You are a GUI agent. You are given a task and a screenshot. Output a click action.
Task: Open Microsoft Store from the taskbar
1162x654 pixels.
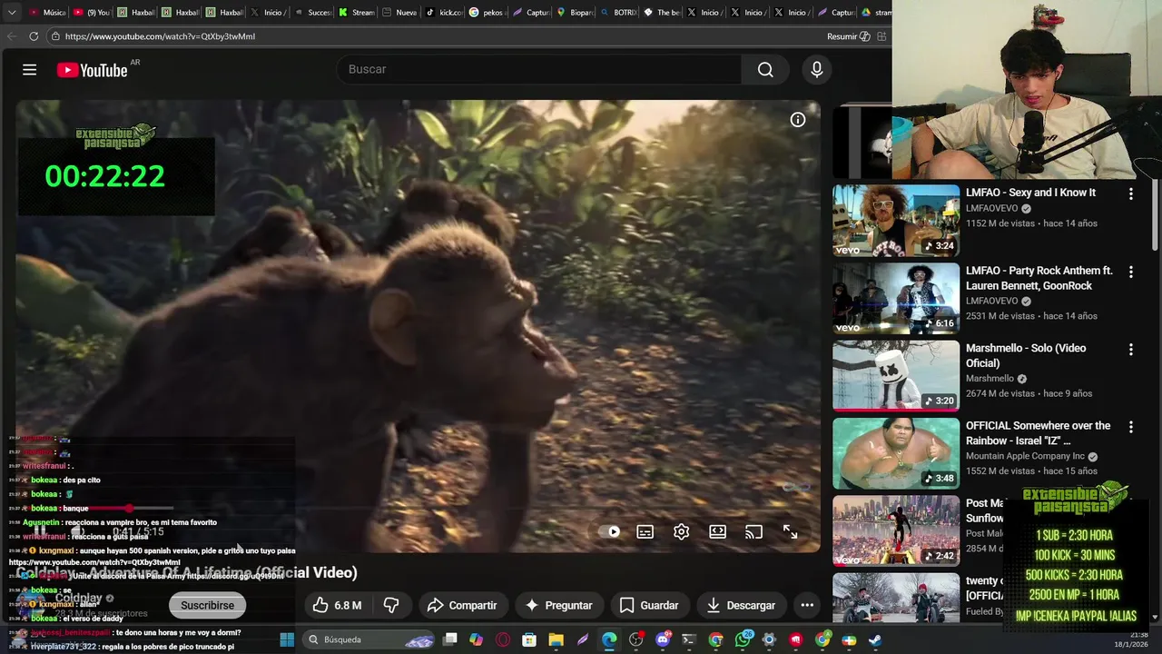(529, 639)
